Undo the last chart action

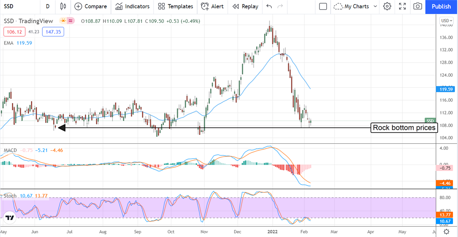tap(269, 6)
